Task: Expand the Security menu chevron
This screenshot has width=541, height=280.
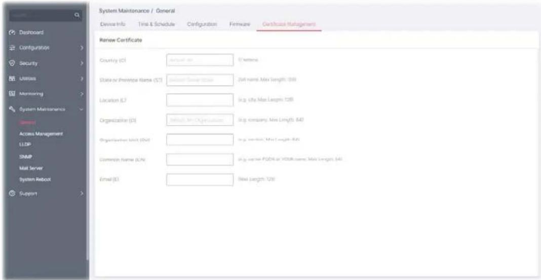Action: click(82, 63)
